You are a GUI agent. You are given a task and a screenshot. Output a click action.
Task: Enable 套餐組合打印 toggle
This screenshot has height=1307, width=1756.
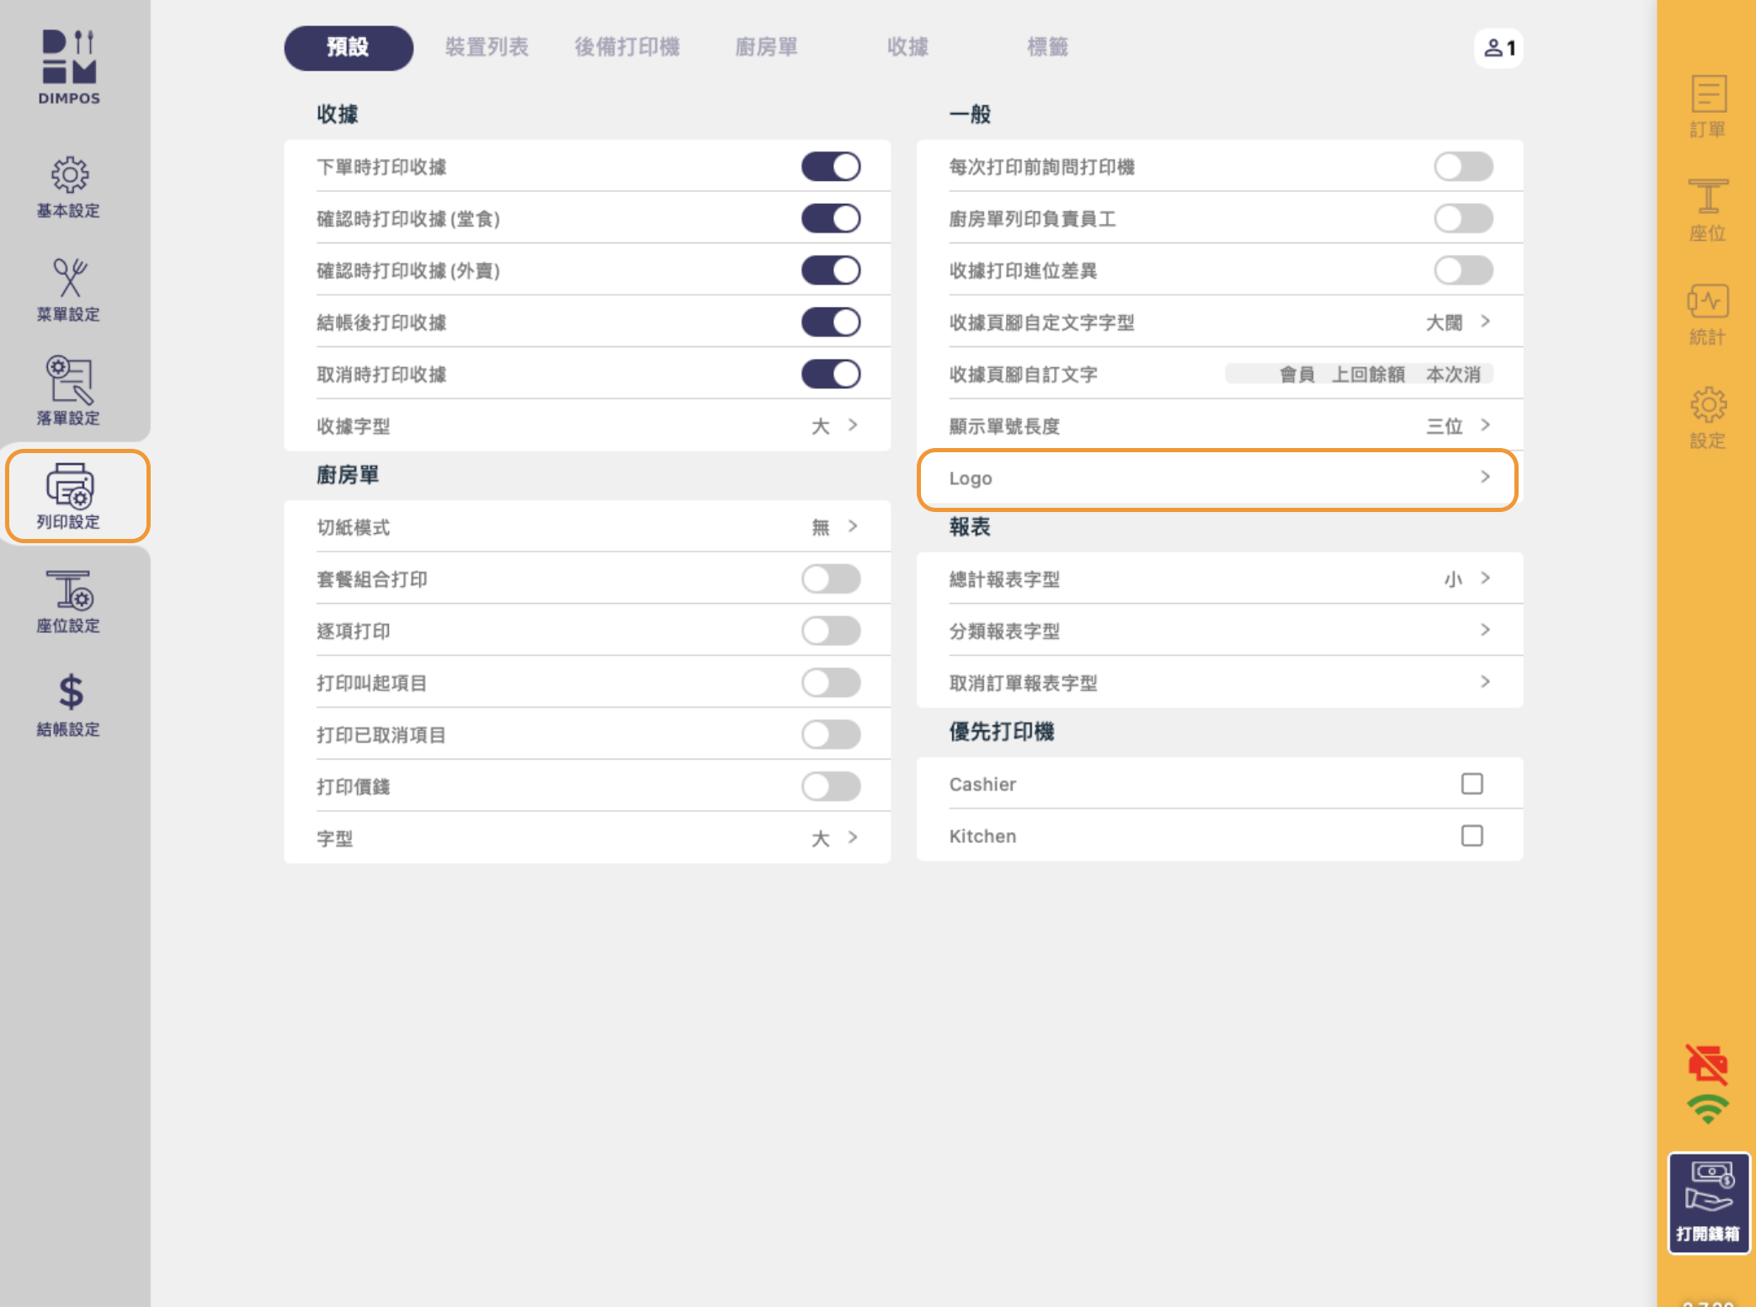pos(831,579)
